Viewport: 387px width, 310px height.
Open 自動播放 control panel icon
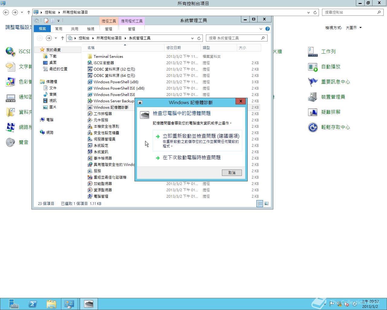point(313,67)
